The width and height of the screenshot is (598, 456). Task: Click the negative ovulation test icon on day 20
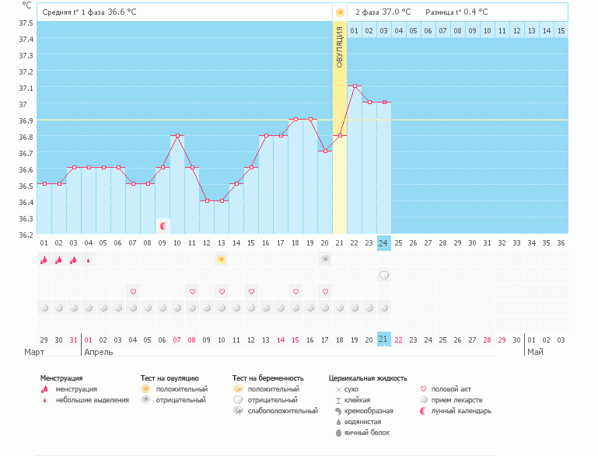pyautogui.click(x=325, y=259)
